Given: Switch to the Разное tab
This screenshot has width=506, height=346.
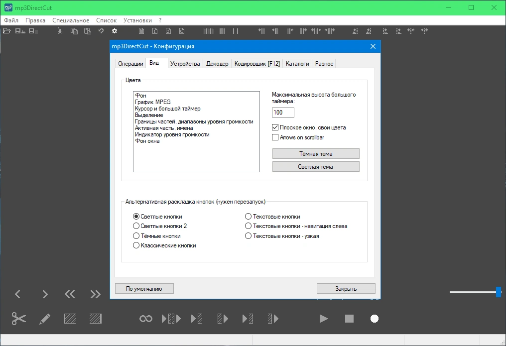Looking at the screenshot, I should [324, 64].
